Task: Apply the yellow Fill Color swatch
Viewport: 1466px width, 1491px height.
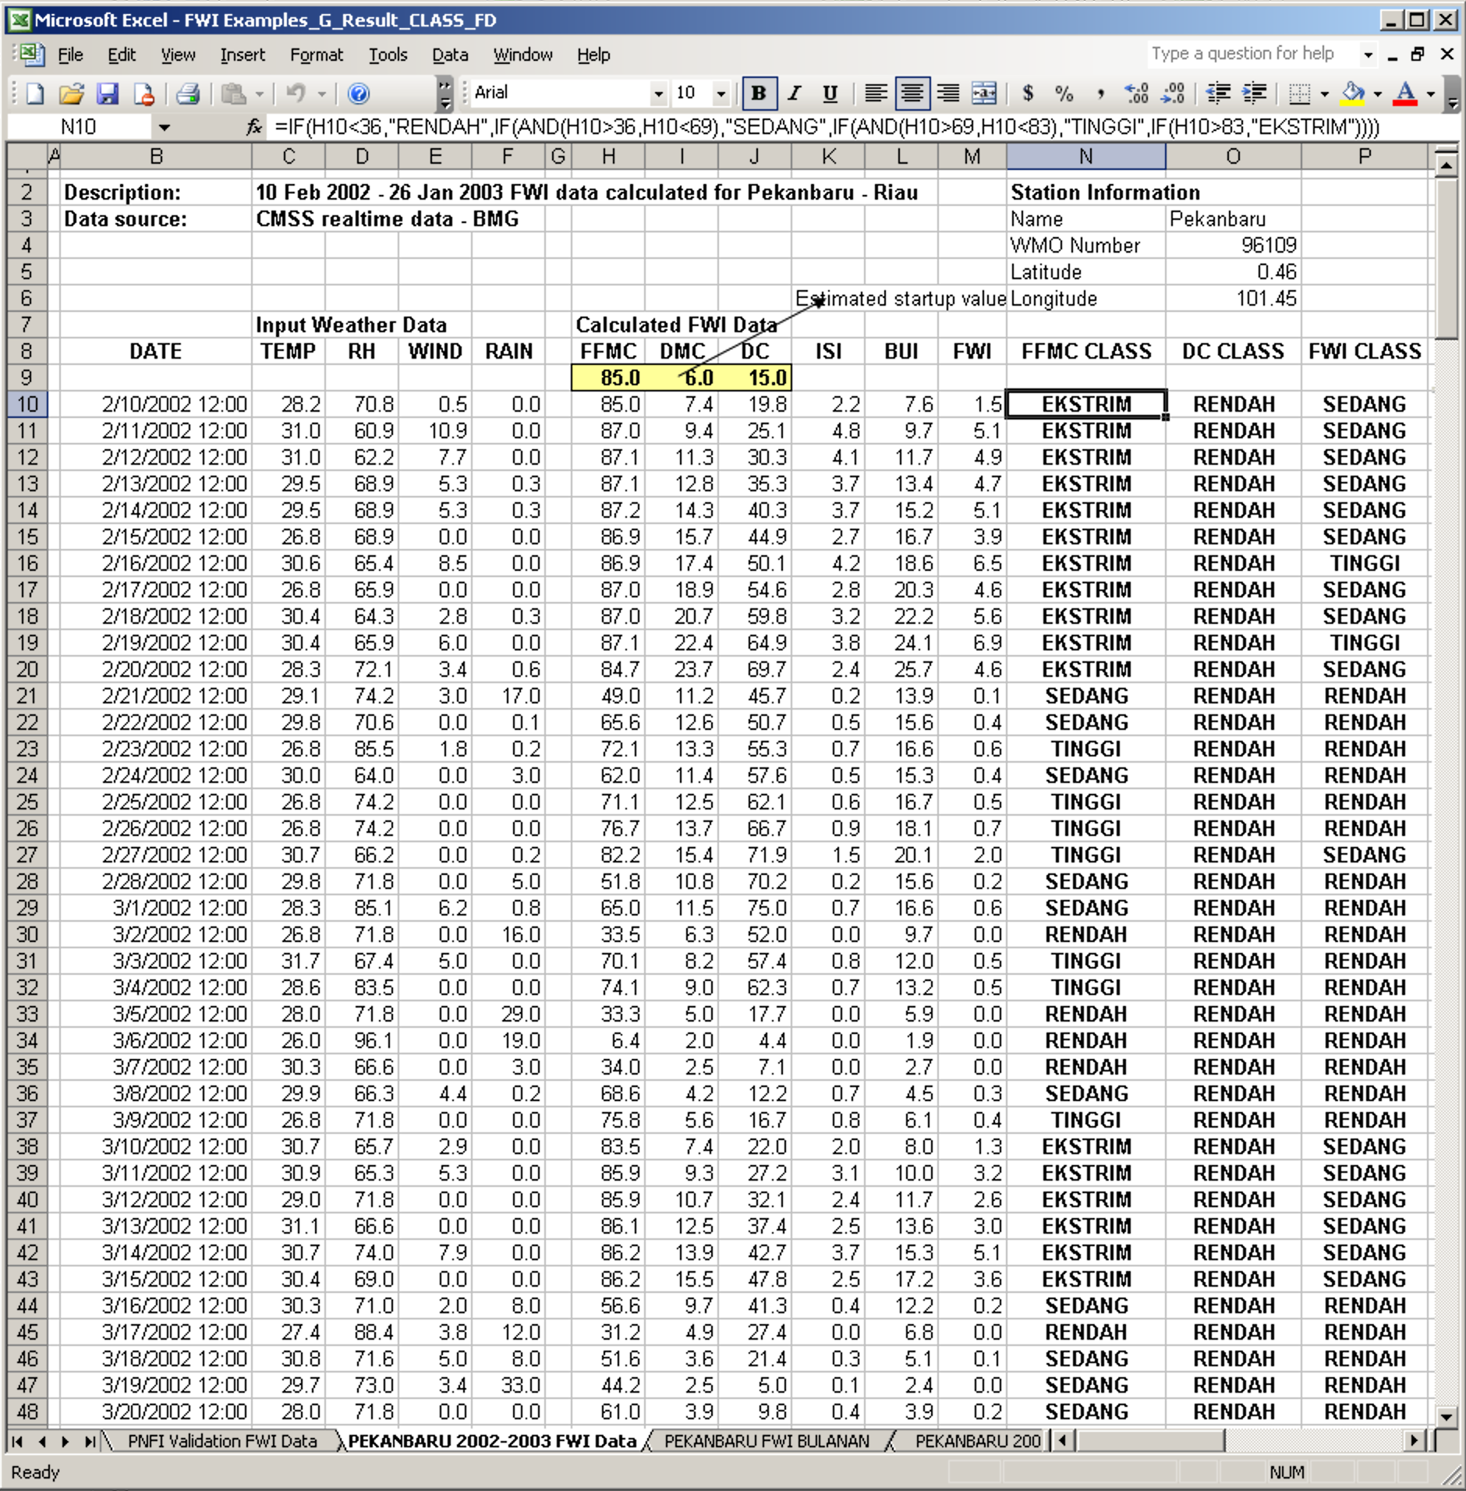Action: click(1353, 94)
